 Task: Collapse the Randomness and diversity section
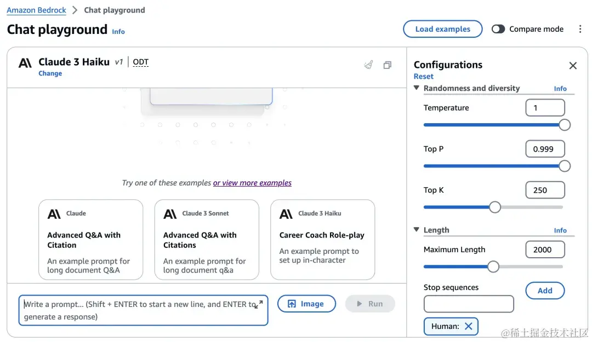click(417, 88)
